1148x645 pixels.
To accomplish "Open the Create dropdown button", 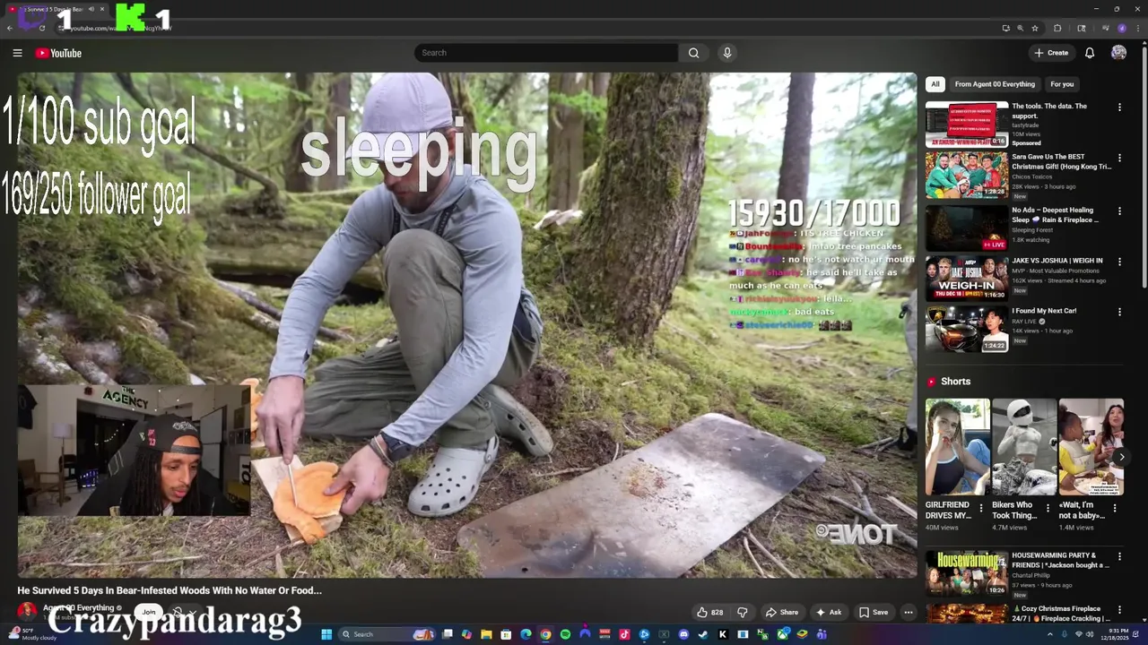I will coord(1051,53).
